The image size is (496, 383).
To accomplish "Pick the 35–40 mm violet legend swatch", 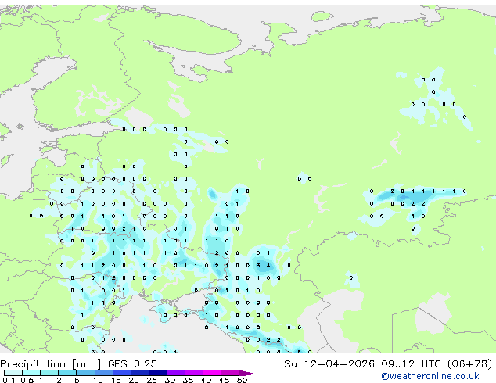I will pos(194,373).
